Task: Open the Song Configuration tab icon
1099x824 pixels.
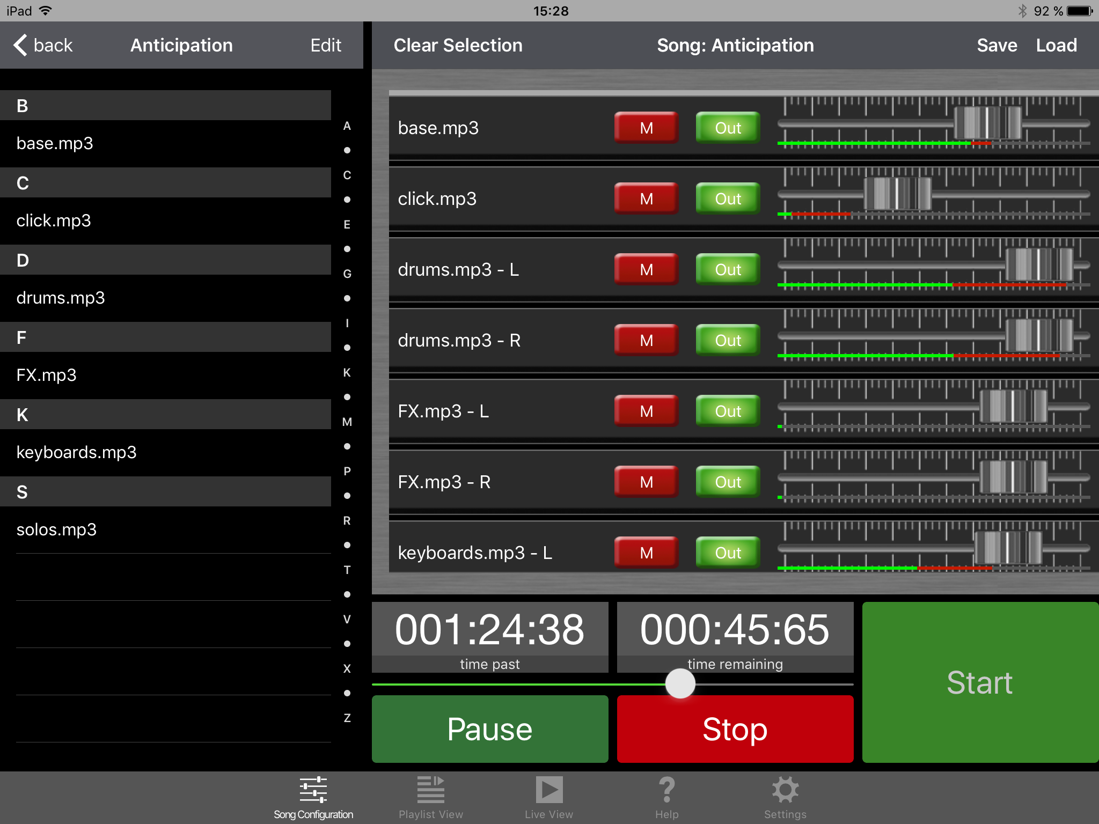Action: pyautogui.click(x=313, y=790)
